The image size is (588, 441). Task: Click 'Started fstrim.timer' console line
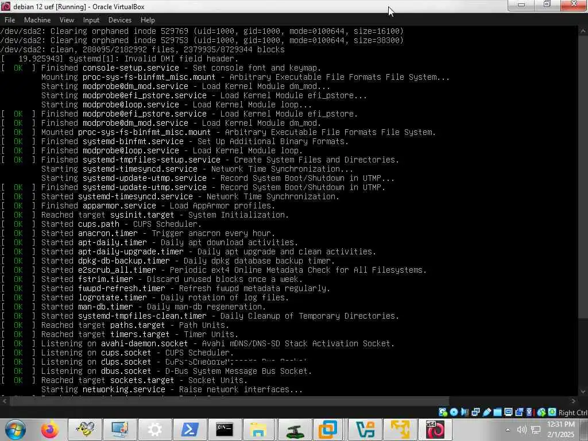click(152, 279)
